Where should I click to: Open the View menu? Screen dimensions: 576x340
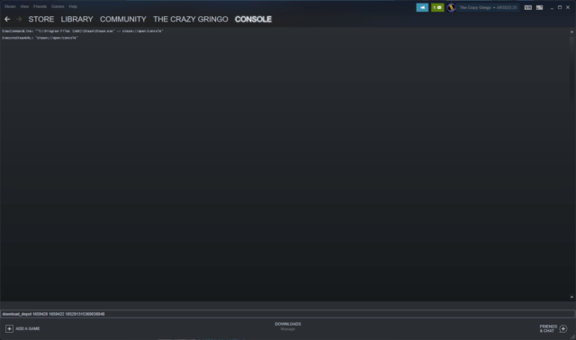[x=24, y=6]
